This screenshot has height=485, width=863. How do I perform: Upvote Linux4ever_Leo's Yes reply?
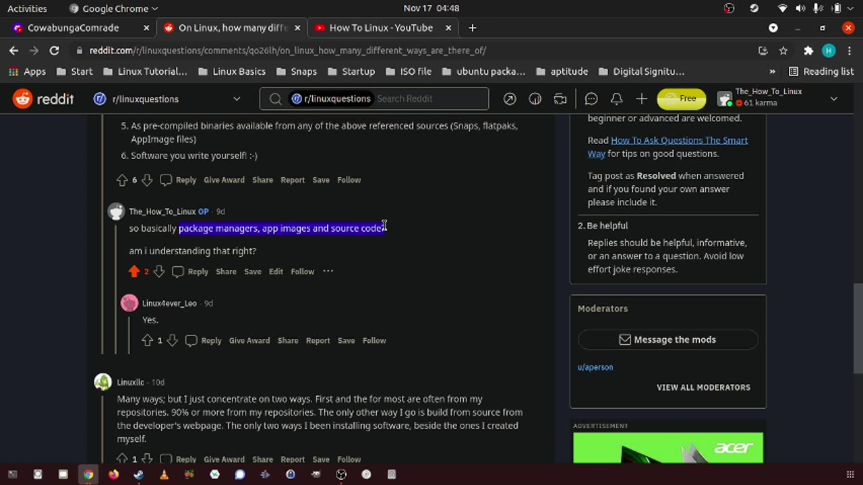click(148, 341)
